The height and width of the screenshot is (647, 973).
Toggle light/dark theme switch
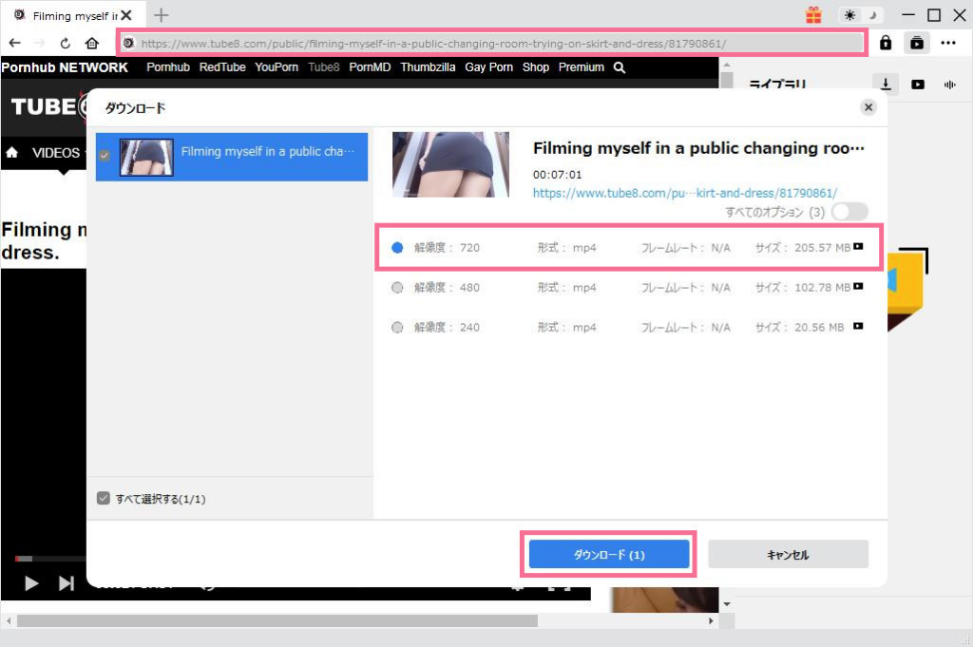tap(861, 15)
